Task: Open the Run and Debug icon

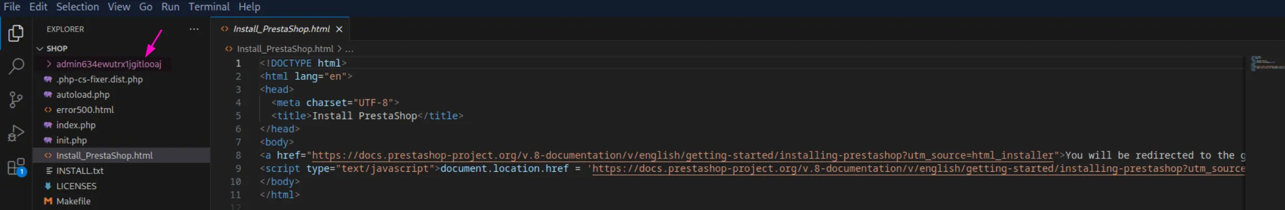Action: pos(16,133)
